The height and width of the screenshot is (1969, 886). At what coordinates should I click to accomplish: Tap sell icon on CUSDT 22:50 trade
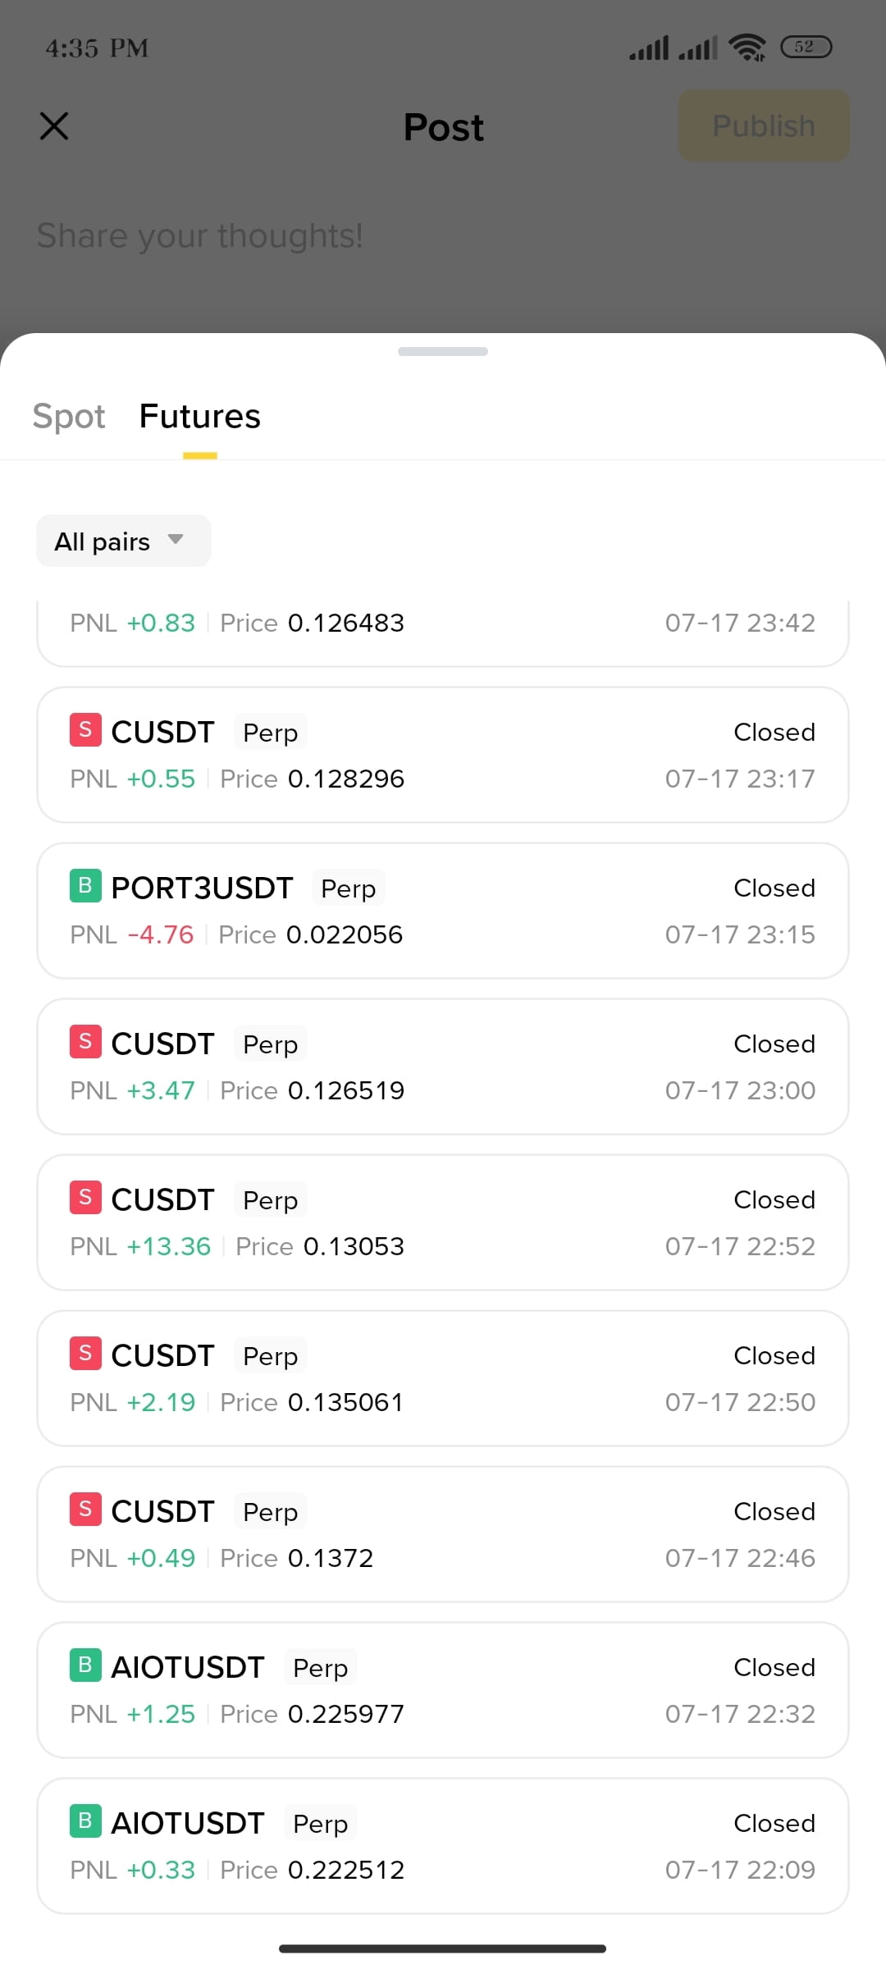click(x=85, y=1353)
